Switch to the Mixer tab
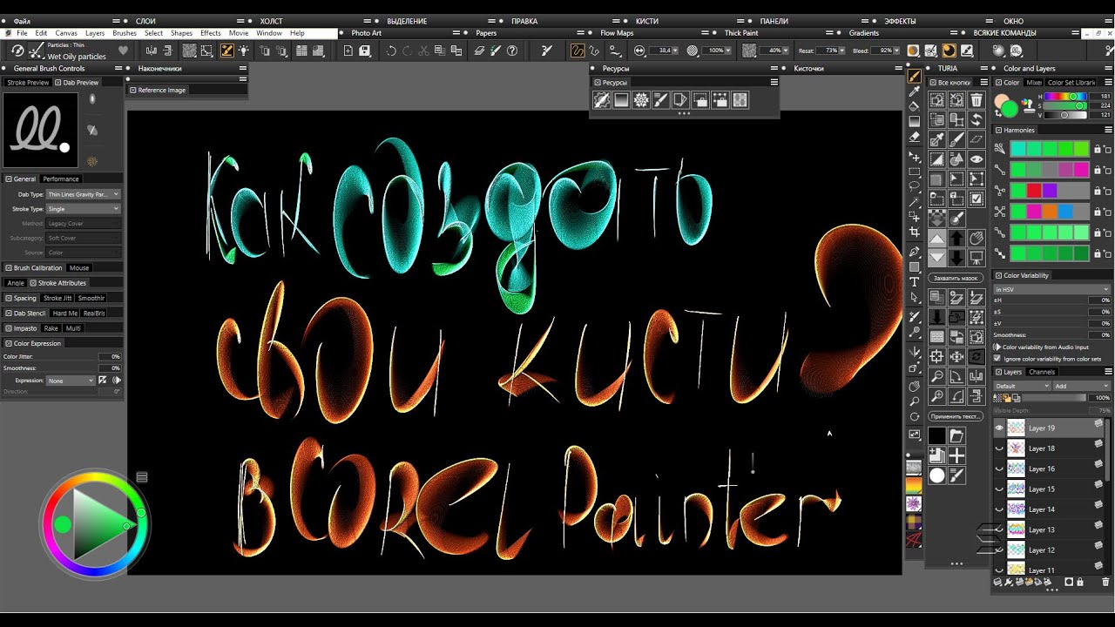The width and height of the screenshot is (1115, 627). 1034,83
